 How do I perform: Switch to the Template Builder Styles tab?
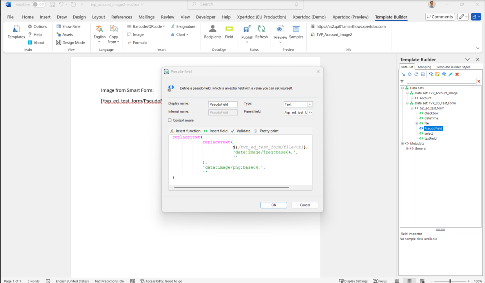click(x=453, y=67)
